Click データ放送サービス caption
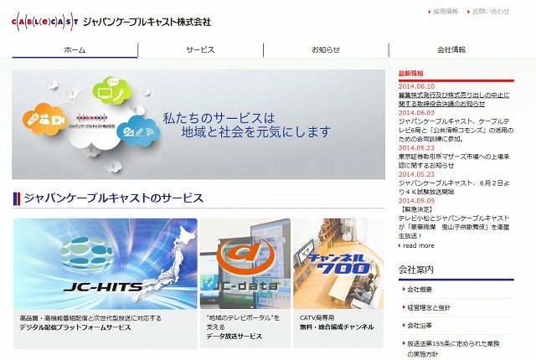The height and width of the screenshot is (360, 536). [x=234, y=337]
